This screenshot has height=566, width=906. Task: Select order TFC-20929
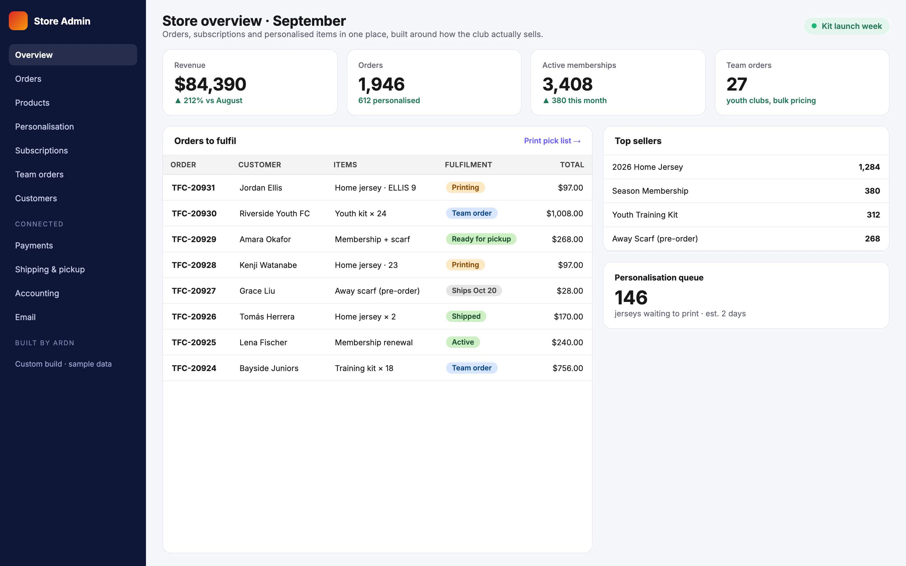click(x=194, y=239)
